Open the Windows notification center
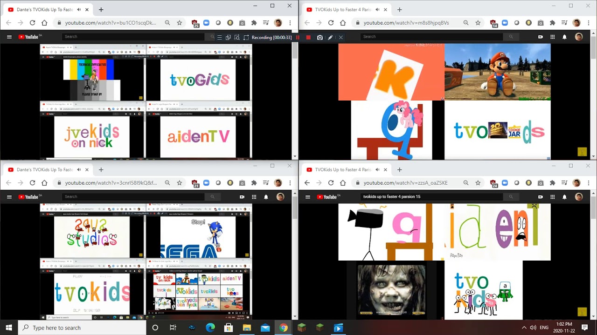The image size is (597, 335). pos(585,328)
